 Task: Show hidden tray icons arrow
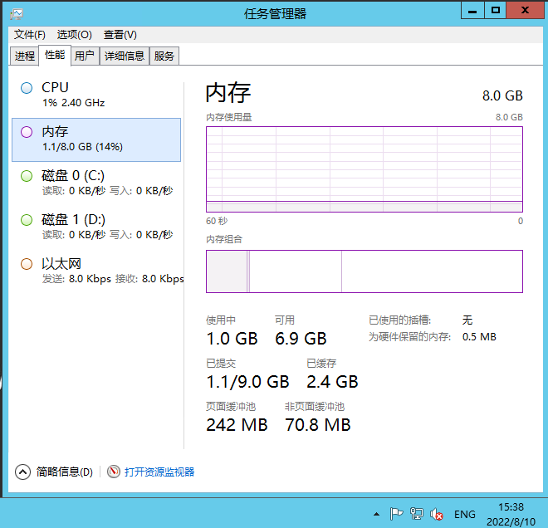376,515
